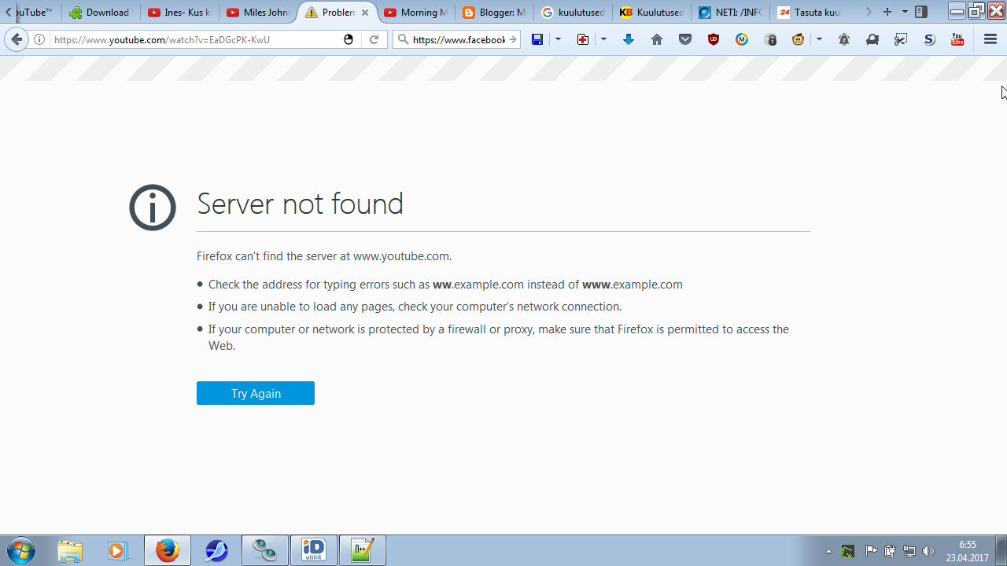
Task: Click the colorful circular M extension icon
Action: coord(742,39)
